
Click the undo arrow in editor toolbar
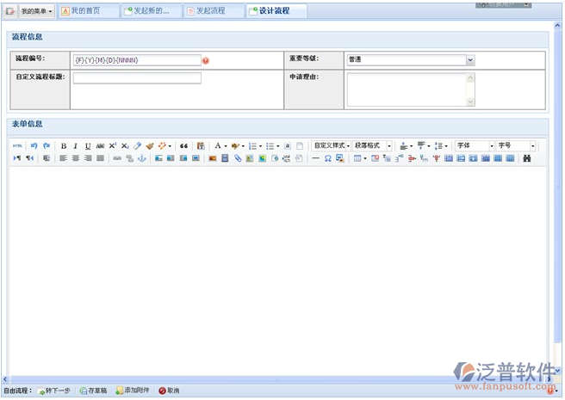point(34,146)
